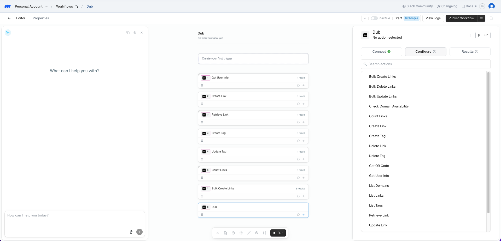Screen dimensions: 501x241
Task: Click the X icon in bottom toolbar
Action: pyautogui.click(x=218, y=233)
